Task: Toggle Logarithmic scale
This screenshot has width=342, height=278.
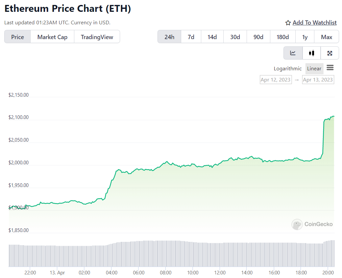Action: pos(287,69)
